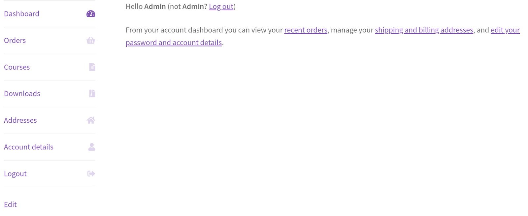
Task: Click the Addresses house icon
Action: click(x=91, y=120)
